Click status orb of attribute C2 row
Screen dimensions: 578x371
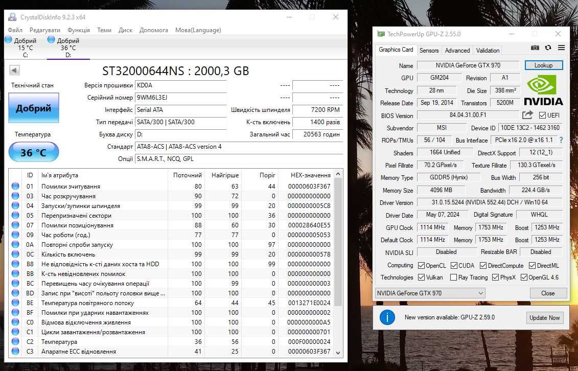click(x=15, y=341)
